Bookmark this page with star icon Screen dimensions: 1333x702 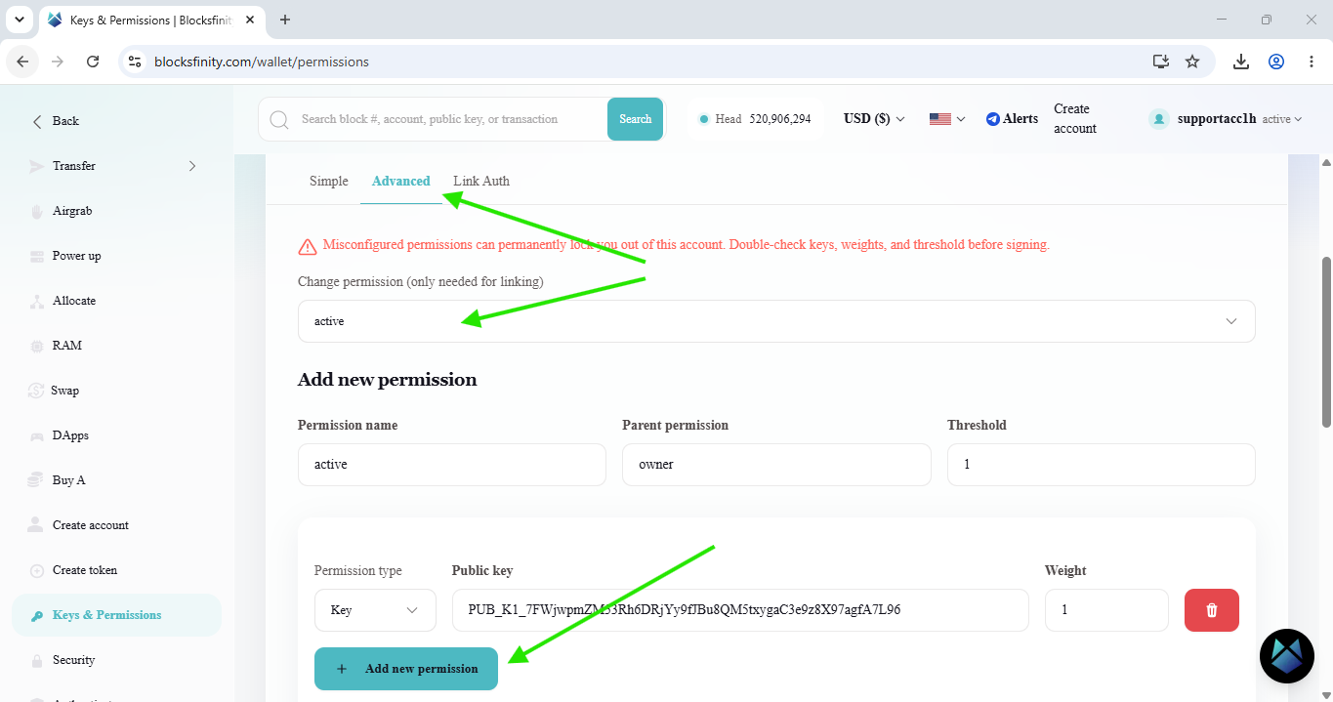[x=1192, y=62]
